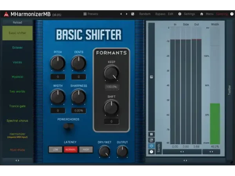Click the Formants Shift knob

(x=111, y=108)
